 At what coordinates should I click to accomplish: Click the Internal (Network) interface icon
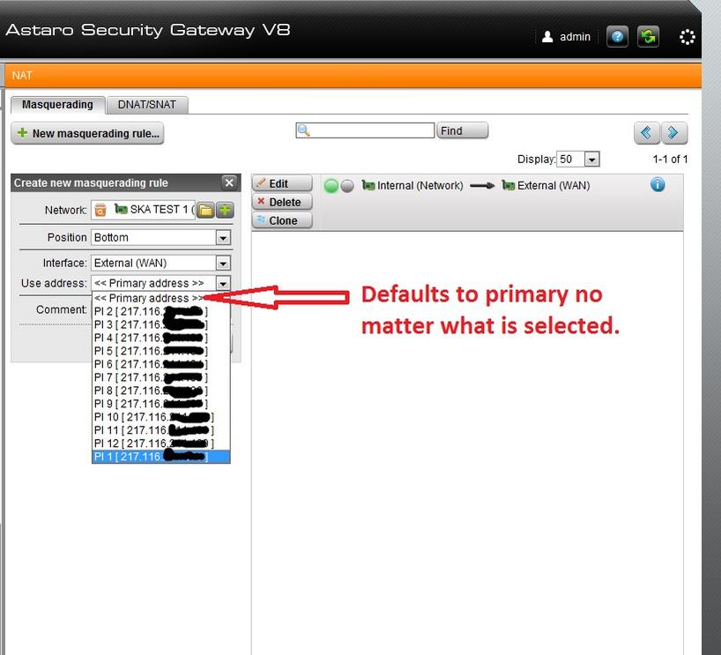pos(368,185)
